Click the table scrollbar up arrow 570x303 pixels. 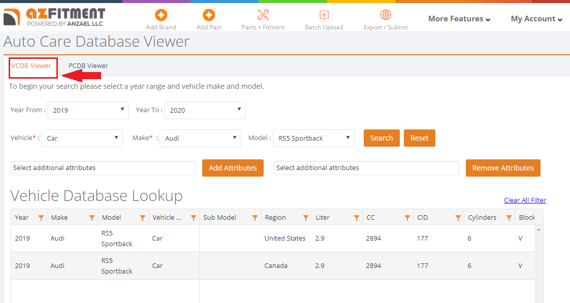539,229
